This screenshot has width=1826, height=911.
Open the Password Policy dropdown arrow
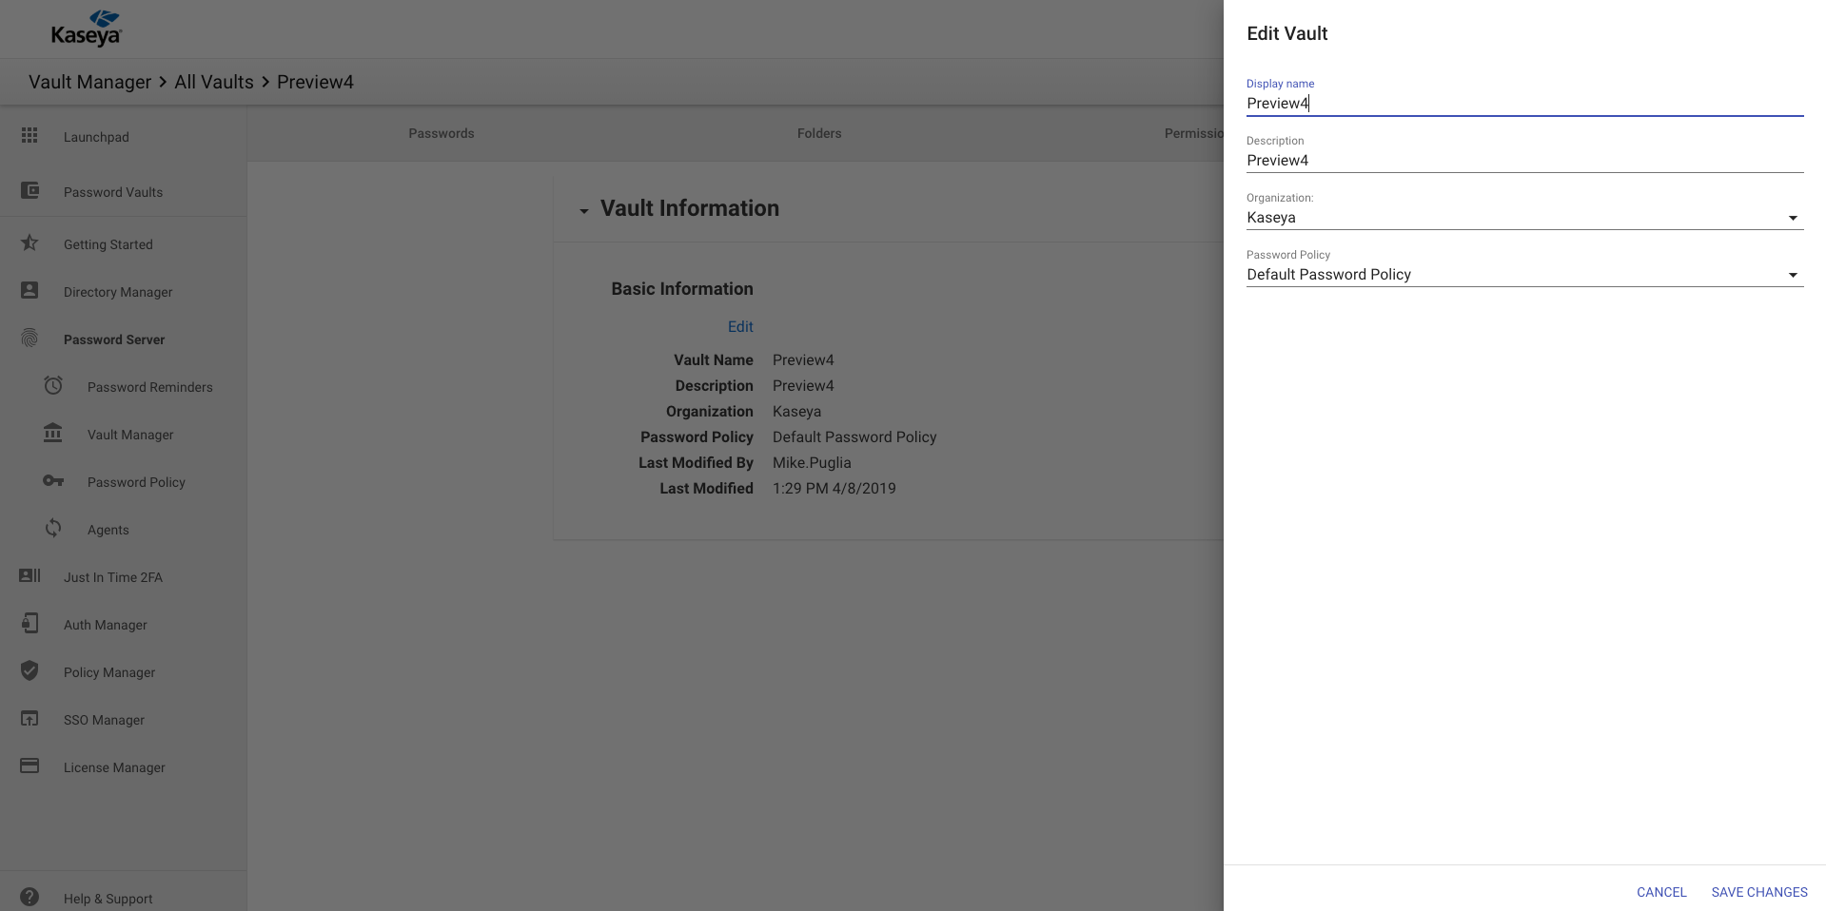coord(1793,275)
